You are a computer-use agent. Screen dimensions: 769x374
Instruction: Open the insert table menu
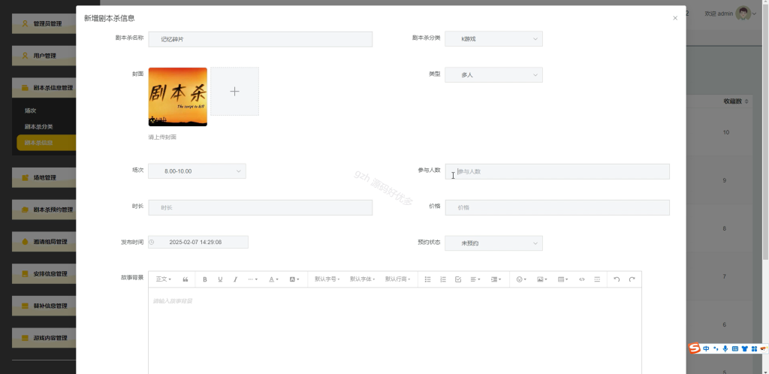click(x=562, y=279)
